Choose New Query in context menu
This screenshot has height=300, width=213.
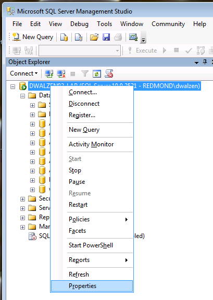pyautogui.click(x=92, y=130)
